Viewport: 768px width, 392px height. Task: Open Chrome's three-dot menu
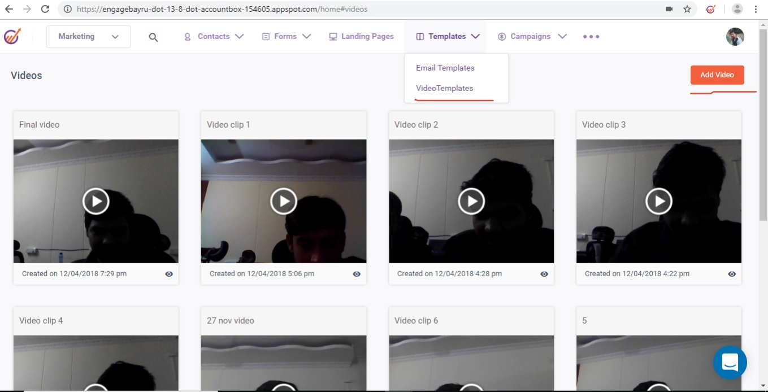pos(756,9)
